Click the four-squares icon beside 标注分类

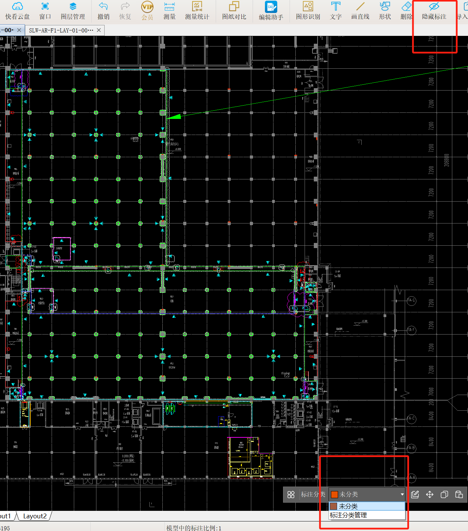tap(291, 494)
